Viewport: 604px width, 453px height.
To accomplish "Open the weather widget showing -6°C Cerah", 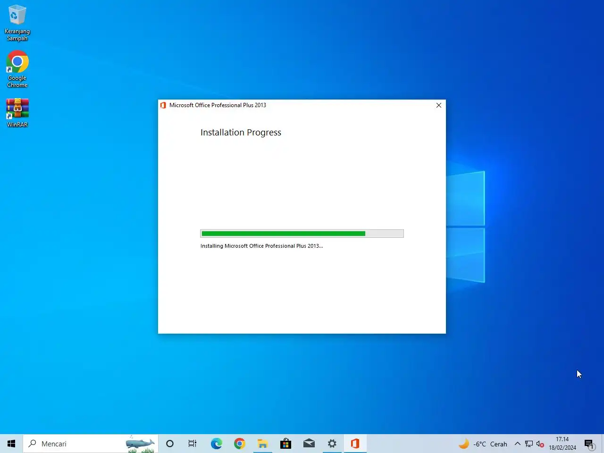I will tap(483, 444).
